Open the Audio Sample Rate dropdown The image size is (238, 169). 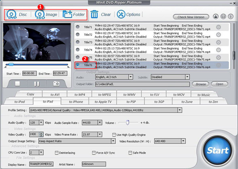point(100,122)
